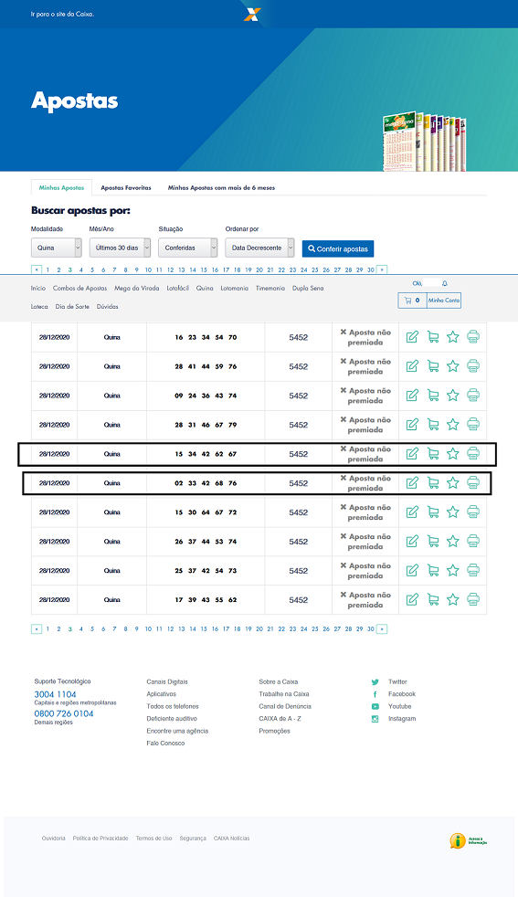This screenshot has width=518, height=897.
Task: Open Ordenar por Data Decrescente dropdown
Action: pyautogui.click(x=259, y=248)
